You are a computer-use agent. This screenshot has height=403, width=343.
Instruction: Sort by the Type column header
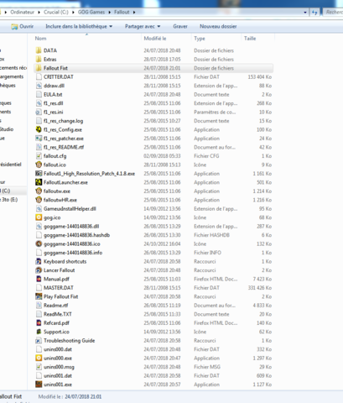200,39
